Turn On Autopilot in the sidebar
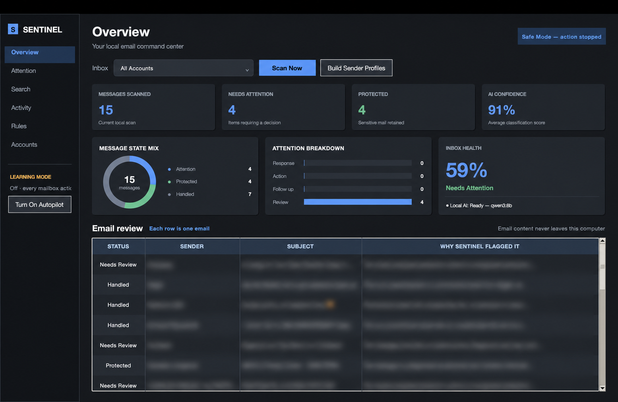Viewport: 618px width, 402px height. 40,205
